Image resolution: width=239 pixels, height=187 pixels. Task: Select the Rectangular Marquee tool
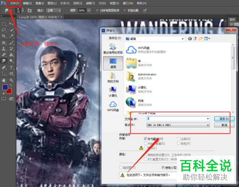(4, 24)
